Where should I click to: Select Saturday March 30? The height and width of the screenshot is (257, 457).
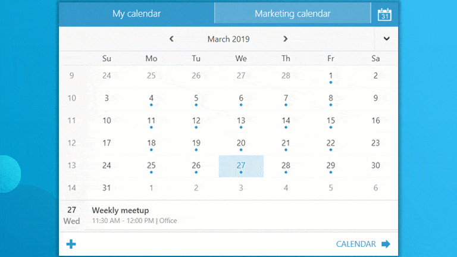tap(375, 165)
